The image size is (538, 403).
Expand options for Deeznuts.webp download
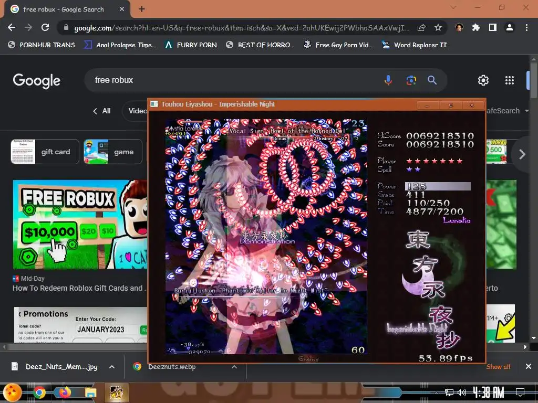click(x=234, y=367)
